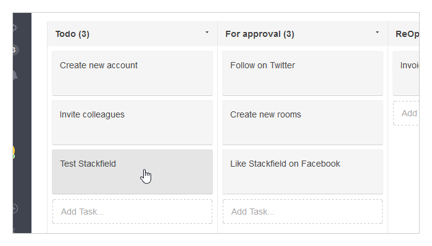Open the Follow on Twitter task card
Image resolution: width=432 pixels, height=246 pixels.
(302, 73)
